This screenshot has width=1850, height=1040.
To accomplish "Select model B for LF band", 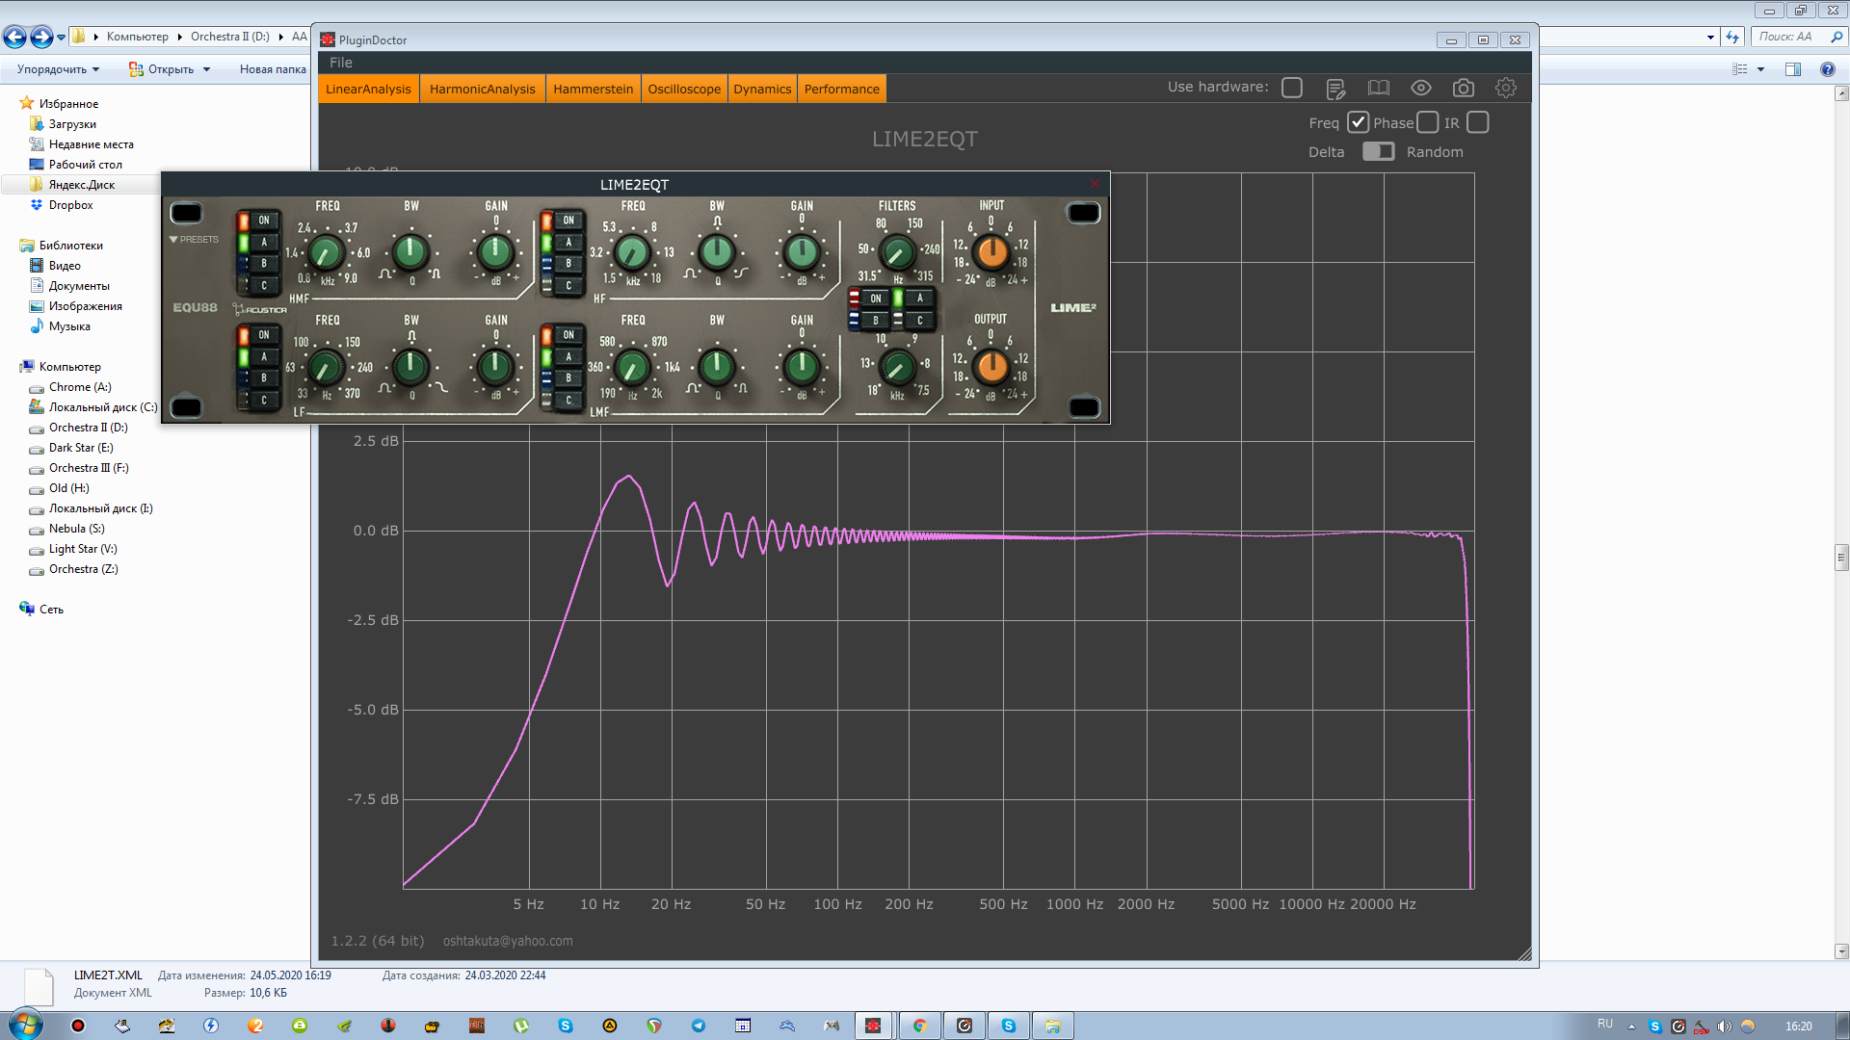I will point(264,378).
